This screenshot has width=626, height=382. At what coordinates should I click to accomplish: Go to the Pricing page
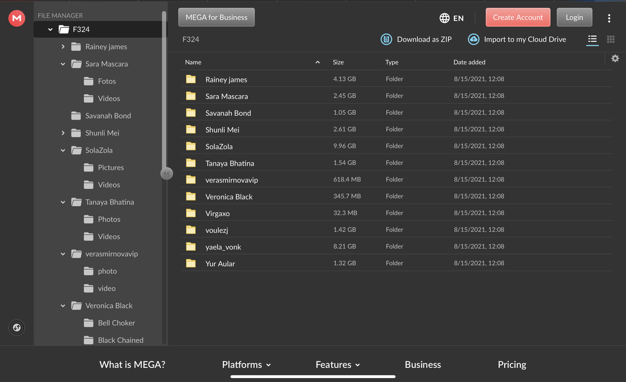tap(512, 364)
